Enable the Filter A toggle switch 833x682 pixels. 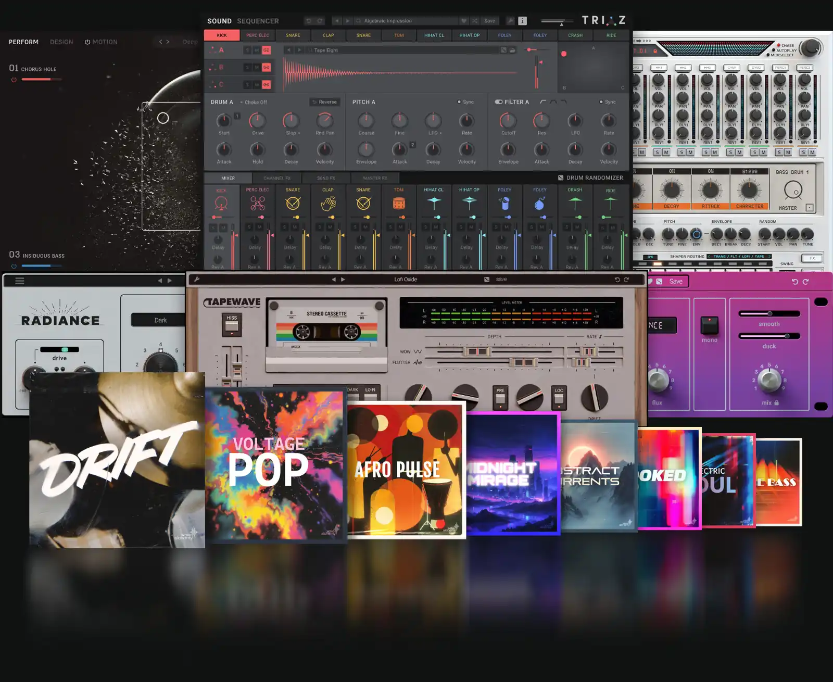pyautogui.click(x=498, y=102)
